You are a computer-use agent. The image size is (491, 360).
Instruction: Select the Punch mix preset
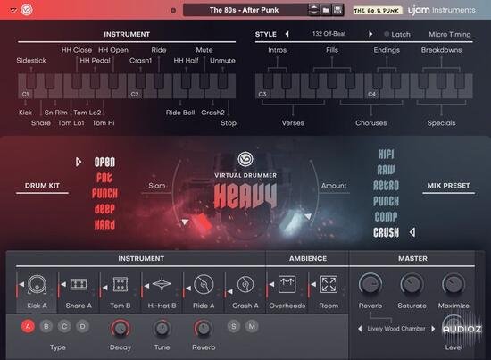386,201
